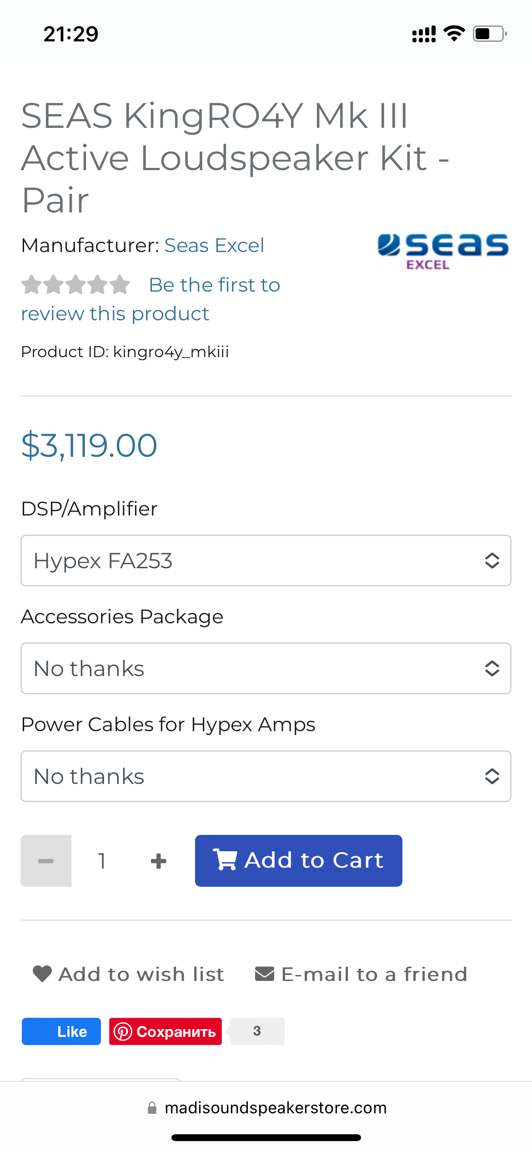This screenshot has height=1152, width=532.
Task: Click Add to wish list text
Action: [141, 974]
